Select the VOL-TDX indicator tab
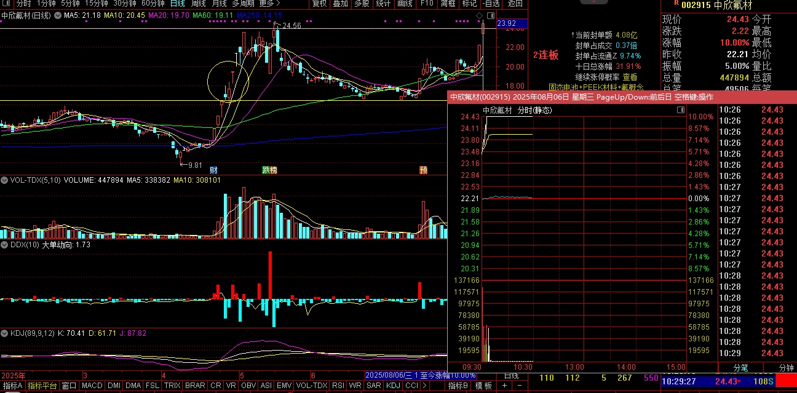 point(312,386)
